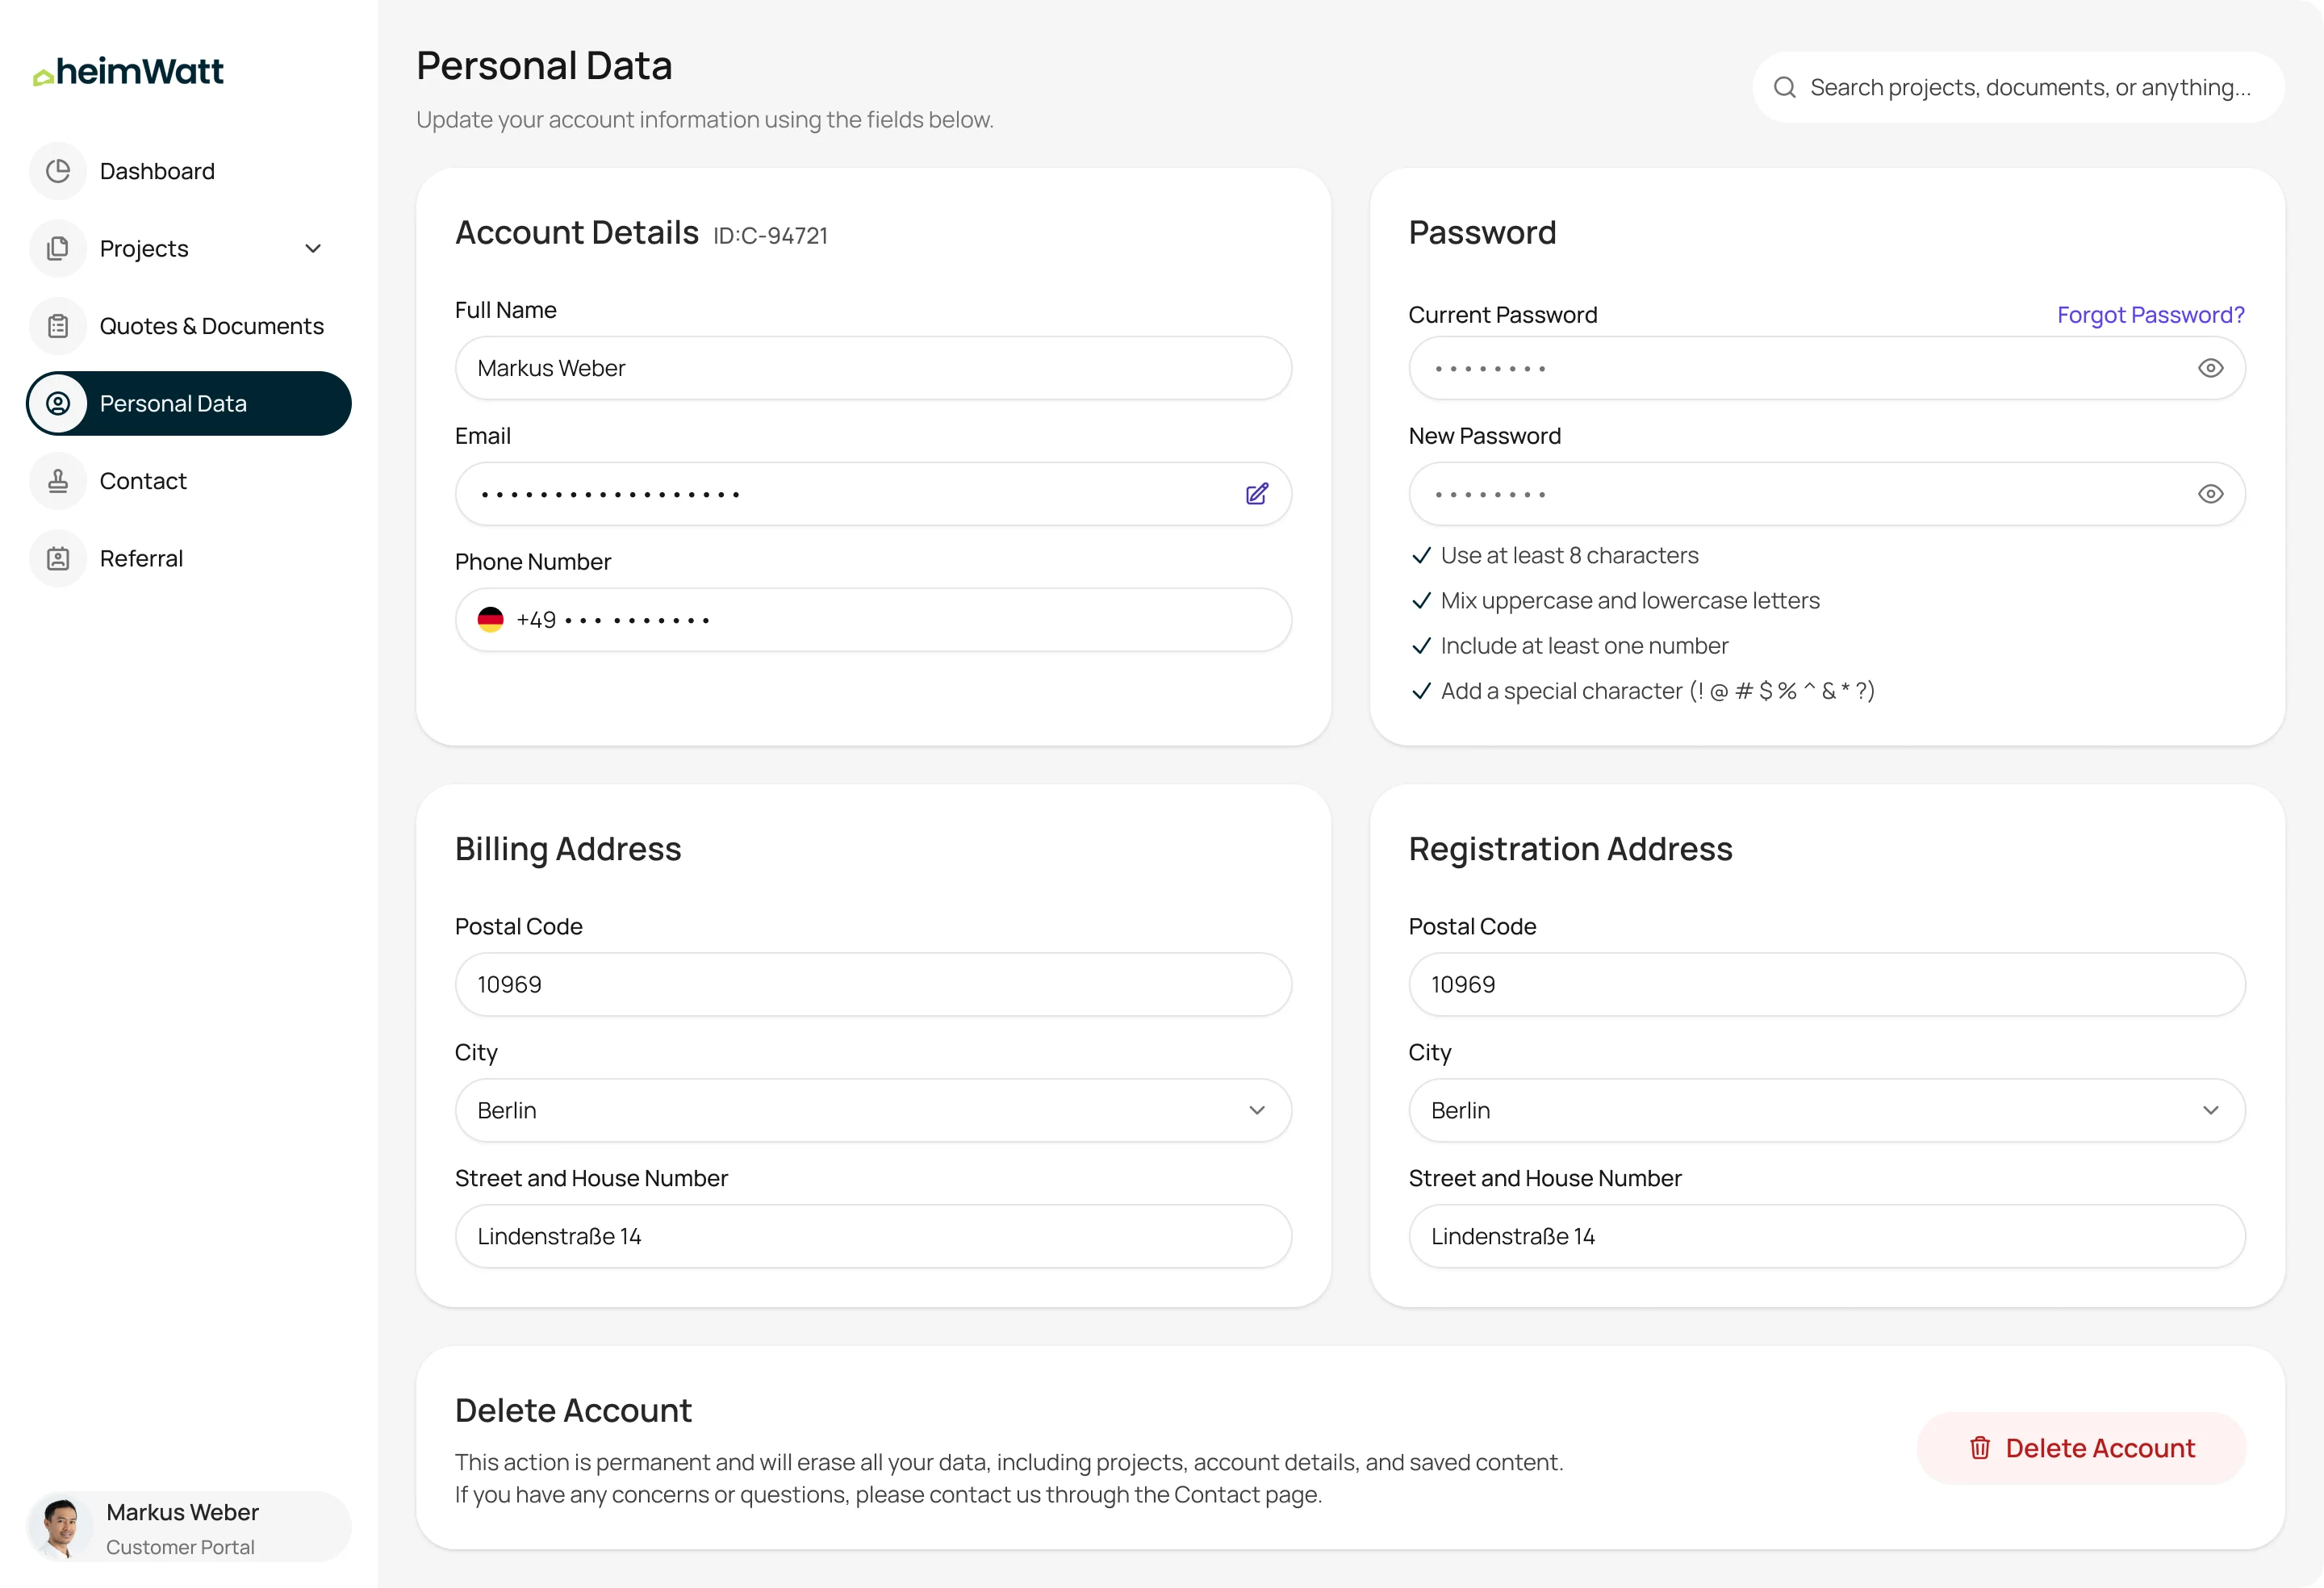Viewport: 2324px width, 1588px height.
Task: Click the Delete Account section heading
Action: pyautogui.click(x=573, y=1410)
